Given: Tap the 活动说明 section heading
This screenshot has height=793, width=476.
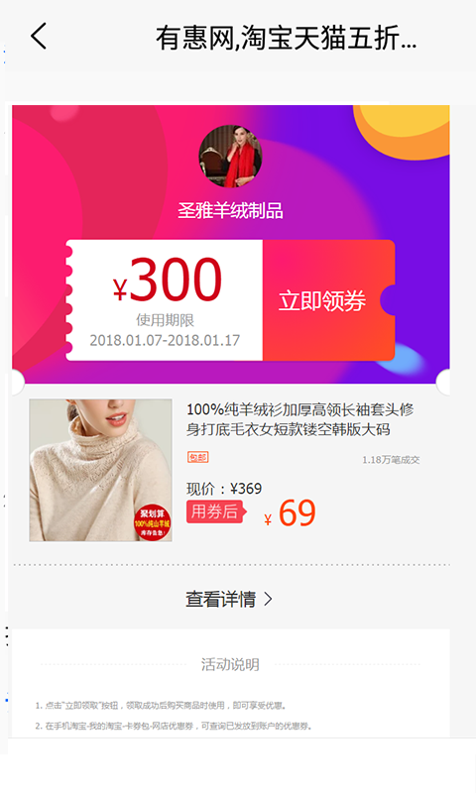Looking at the screenshot, I should (230, 664).
